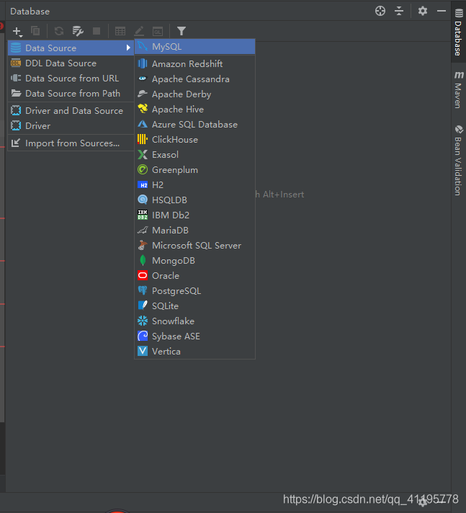Click the Filter funnel icon
Screen dimensions: 466x513
[182, 31]
